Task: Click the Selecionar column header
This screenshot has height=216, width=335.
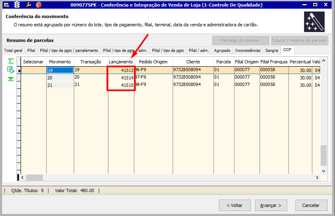Action: 33,62
